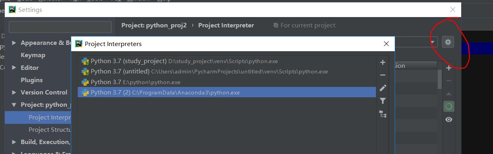Click the edit interpreter pencil icon
493x154 pixels.
click(x=383, y=88)
